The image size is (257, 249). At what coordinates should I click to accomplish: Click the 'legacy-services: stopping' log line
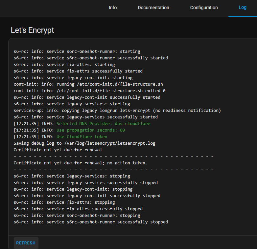[72, 176]
